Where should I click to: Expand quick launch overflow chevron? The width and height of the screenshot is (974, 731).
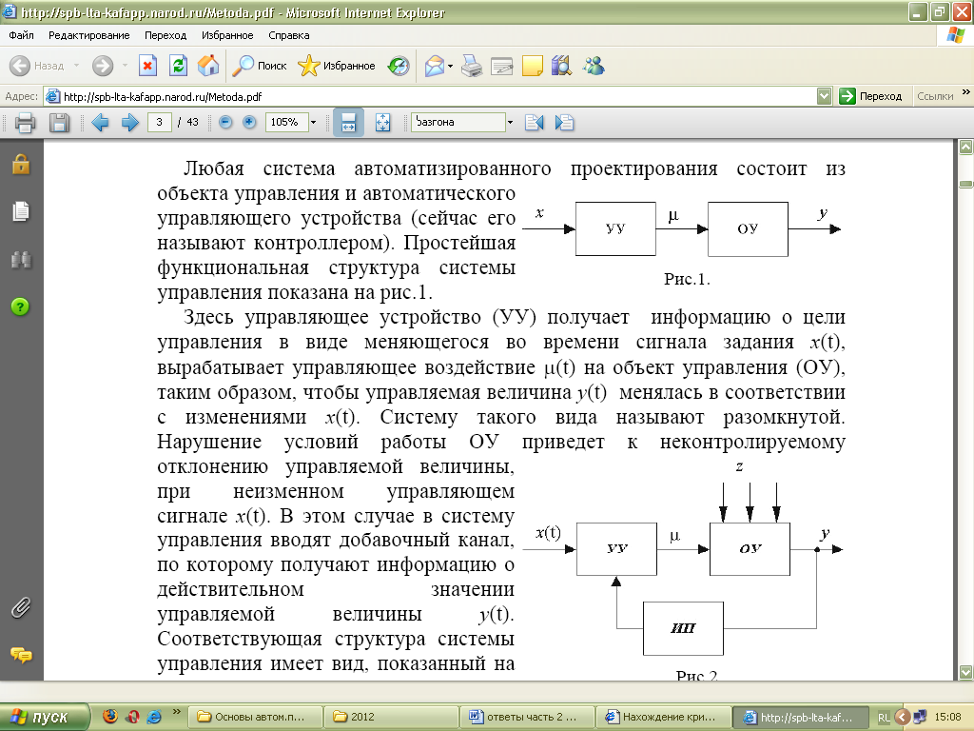[x=176, y=712]
